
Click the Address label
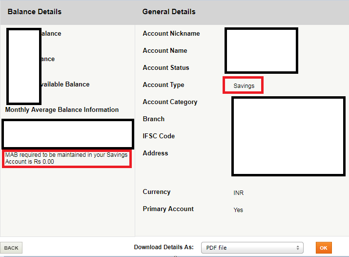point(155,153)
